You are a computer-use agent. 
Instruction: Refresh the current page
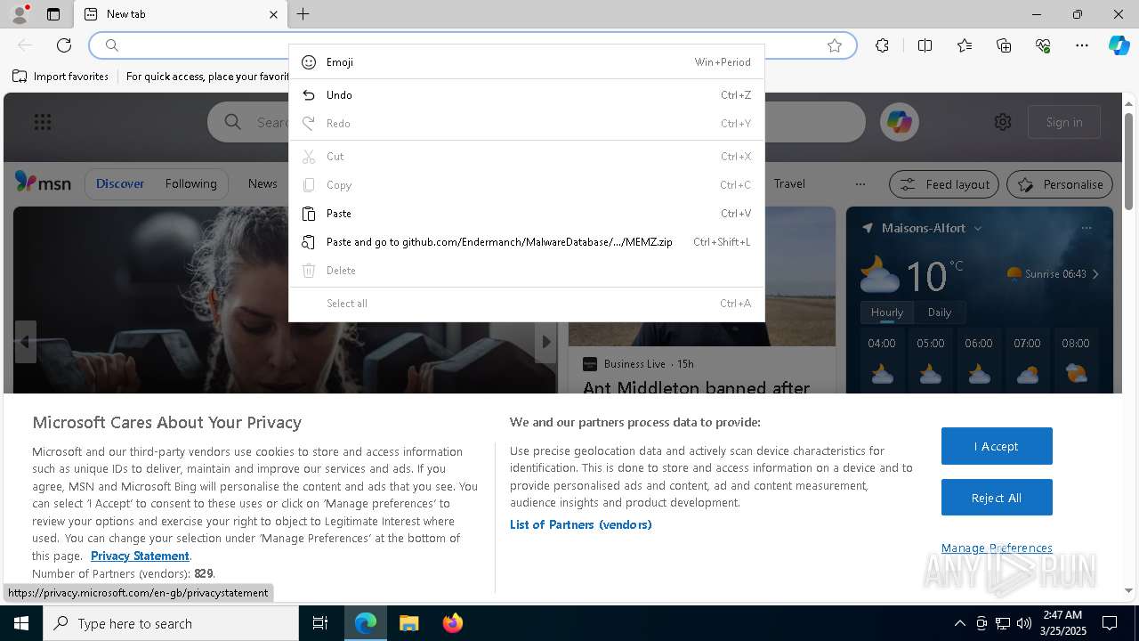click(x=64, y=45)
